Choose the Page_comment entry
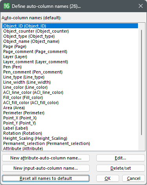The width and height of the screenshot is (147, 185). click(70, 51)
